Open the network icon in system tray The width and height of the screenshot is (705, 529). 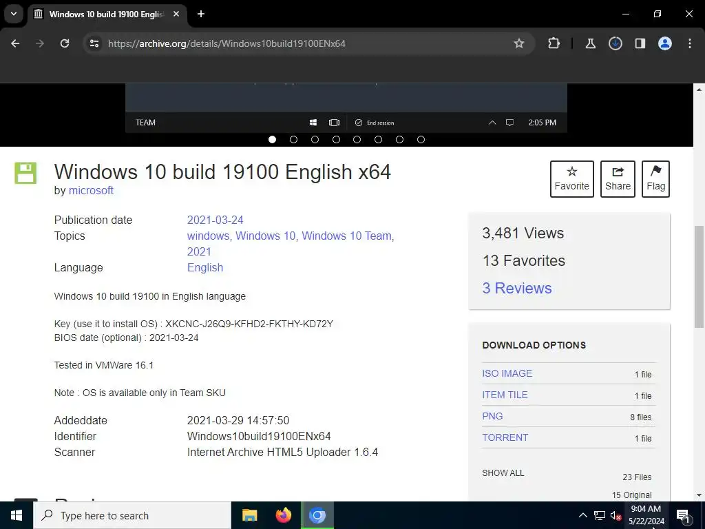click(x=600, y=515)
